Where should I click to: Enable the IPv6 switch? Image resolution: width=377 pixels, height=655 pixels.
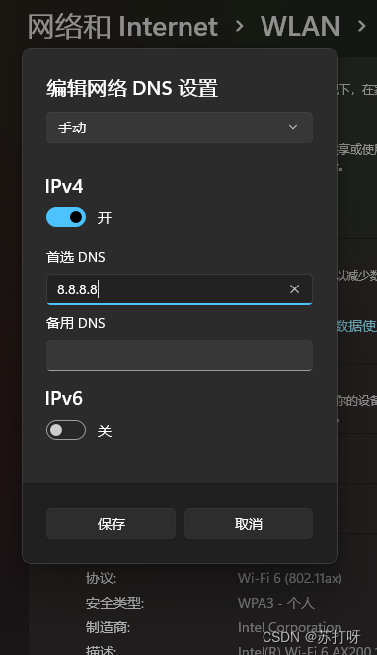(66, 430)
